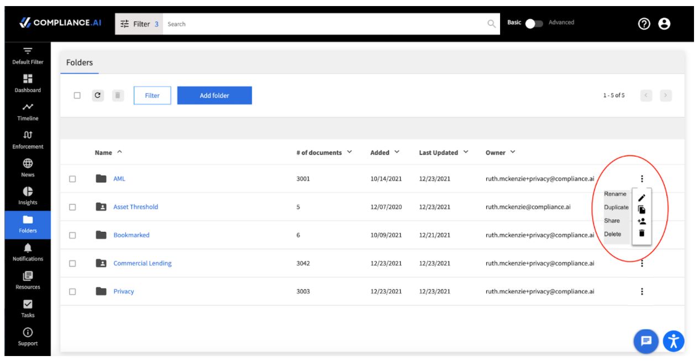Click the search magnifier icon
Screen dimensions: 699x361
(x=491, y=24)
